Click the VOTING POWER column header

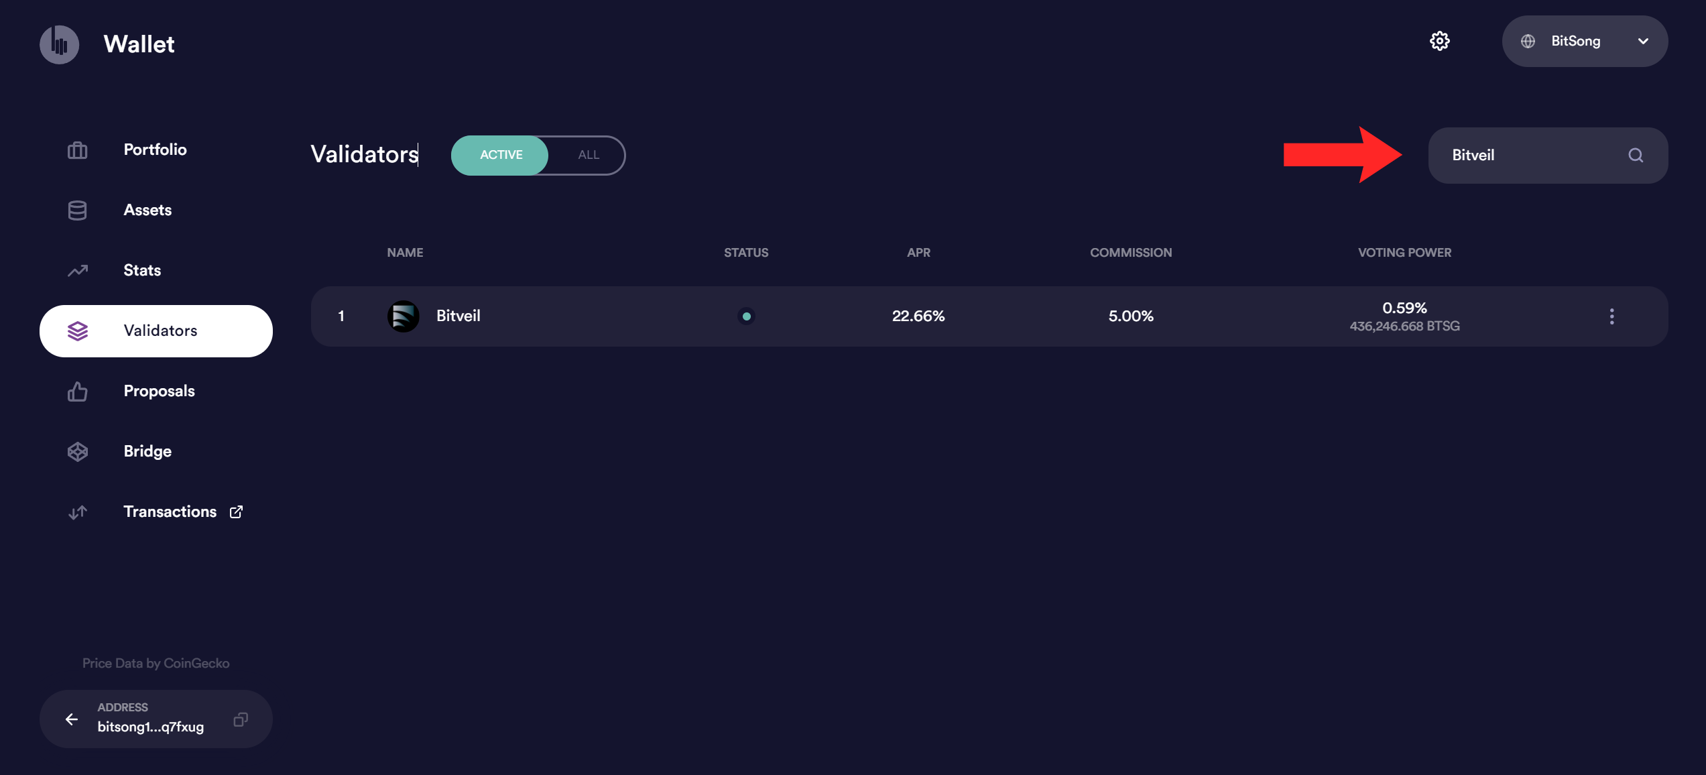pos(1404,253)
